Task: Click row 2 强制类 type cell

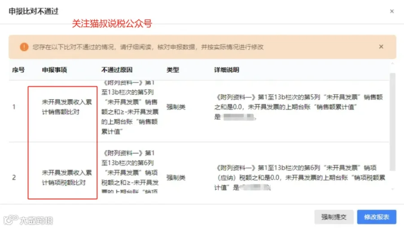Action: click(x=176, y=178)
